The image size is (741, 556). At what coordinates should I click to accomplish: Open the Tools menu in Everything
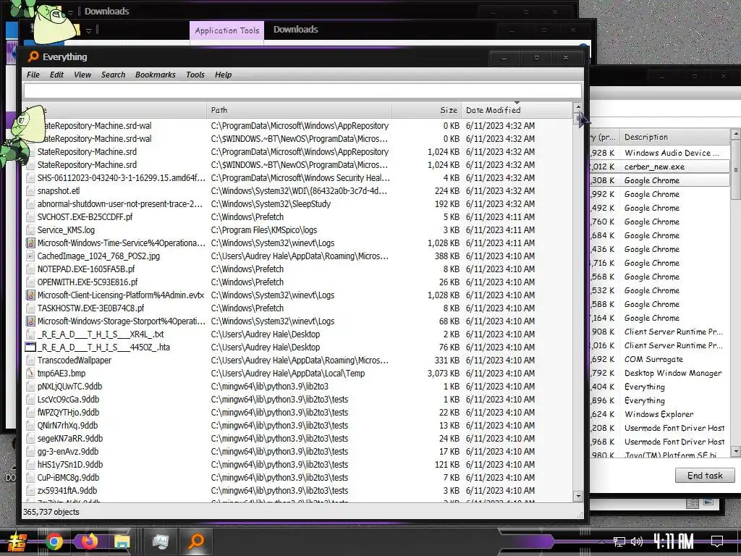coord(195,75)
